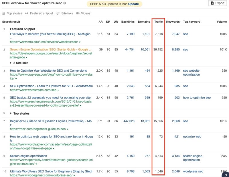Click the 44,754 backlinks count for Google's result
This screenshot has height=177, width=229.
[129, 49]
